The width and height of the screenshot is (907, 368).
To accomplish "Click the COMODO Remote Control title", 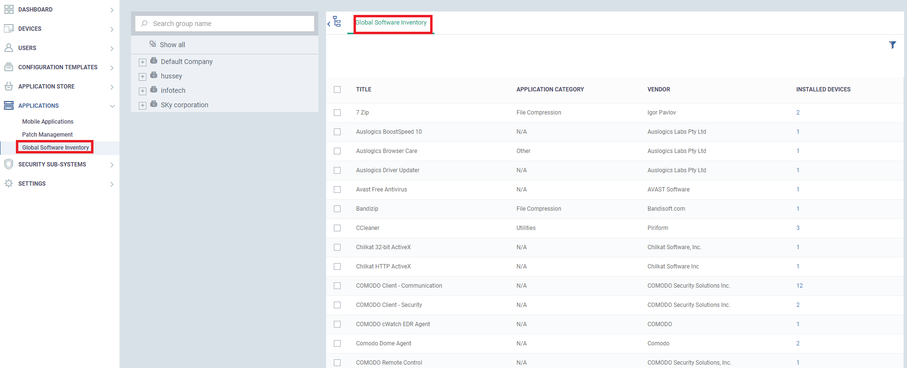I will 389,363.
